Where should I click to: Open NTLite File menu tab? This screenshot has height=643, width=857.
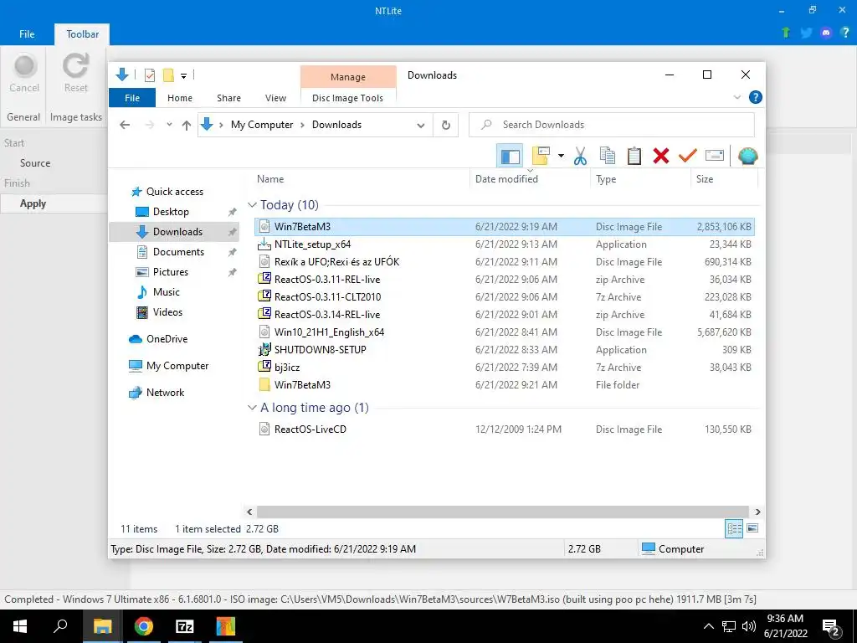point(27,33)
